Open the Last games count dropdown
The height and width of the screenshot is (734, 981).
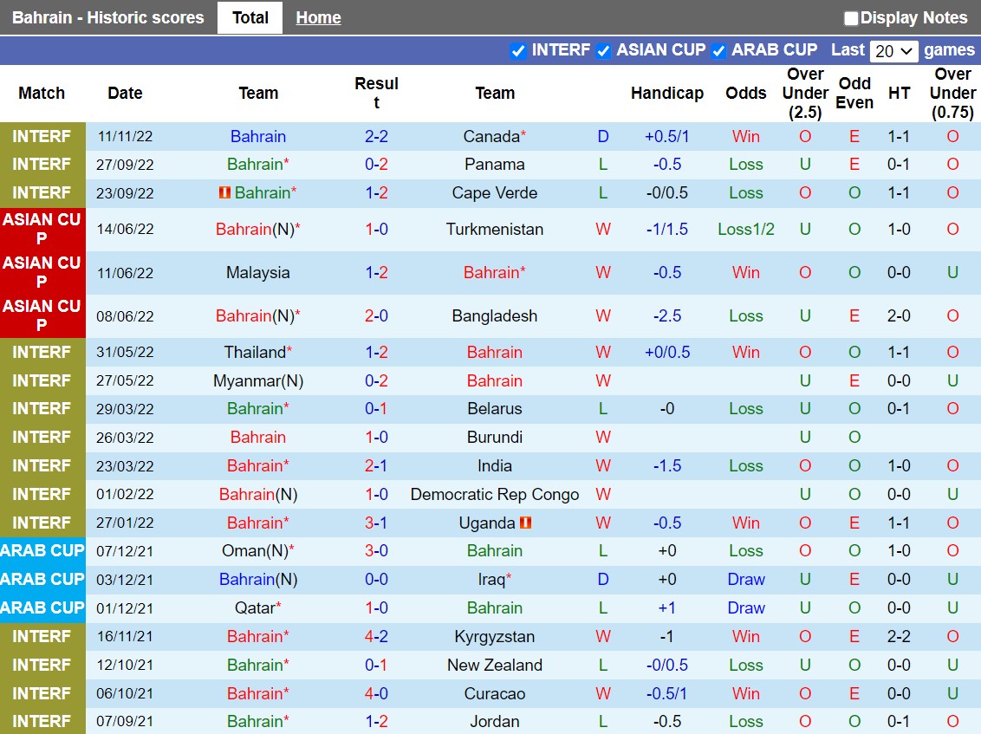pyautogui.click(x=895, y=51)
